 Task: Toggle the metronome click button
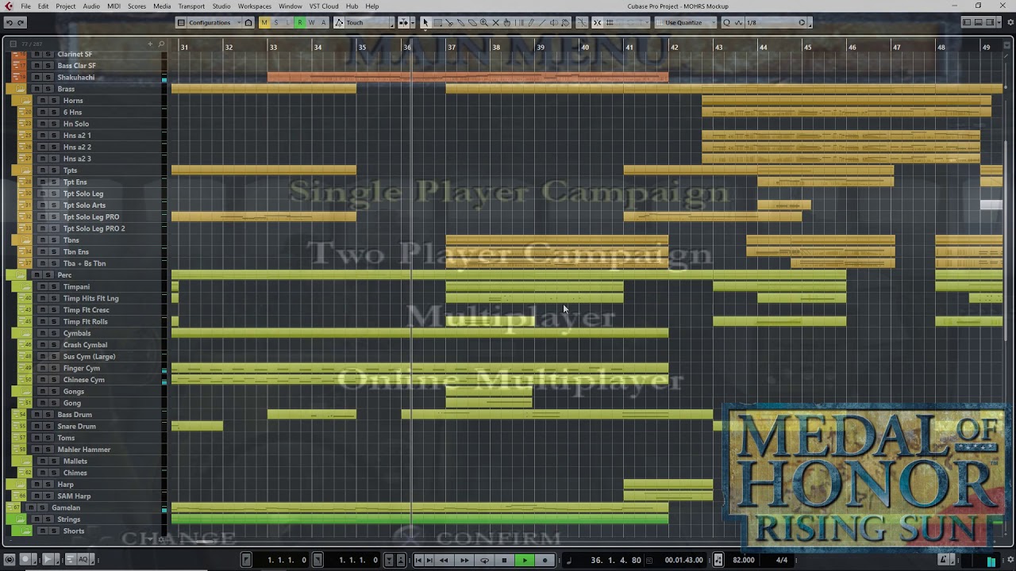(x=943, y=560)
